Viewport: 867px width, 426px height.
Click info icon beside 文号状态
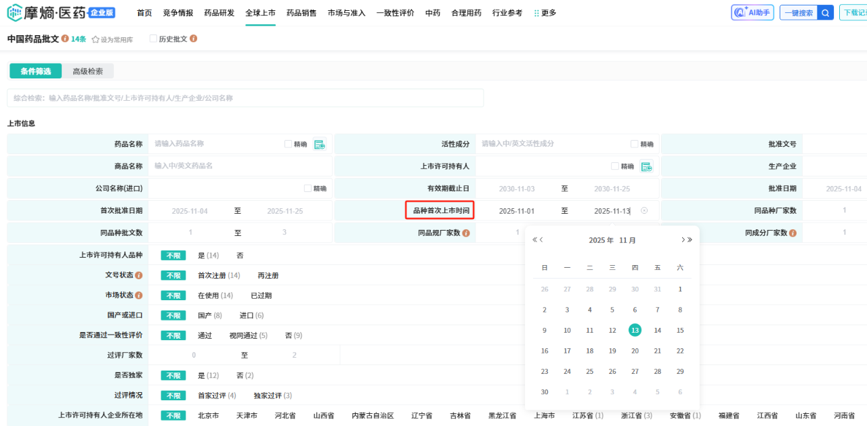click(x=139, y=275)
